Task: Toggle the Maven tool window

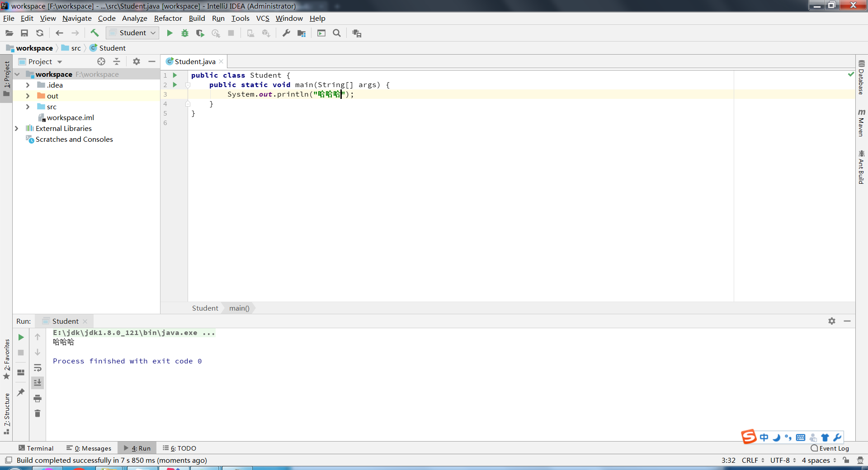Action: (861, 122)
